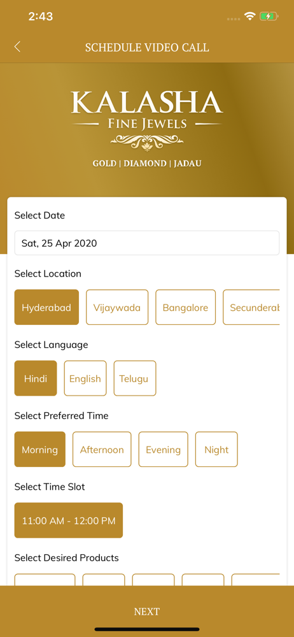The width and height of the screenshot is (294, 637).
Task: Tap the battery charging icon
Action: (269, 17)
